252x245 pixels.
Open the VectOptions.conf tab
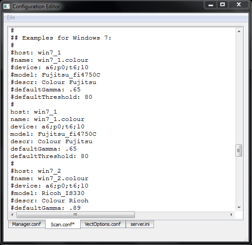[x=103, y=224]
